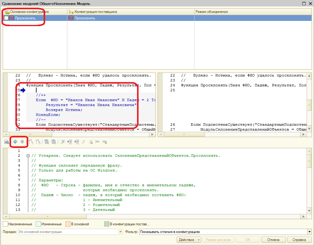This screenshot has width=314, height=245.
Task: Click left arrow of main code pane's horizontal scrollbar
Action: (x=6, y=134)
